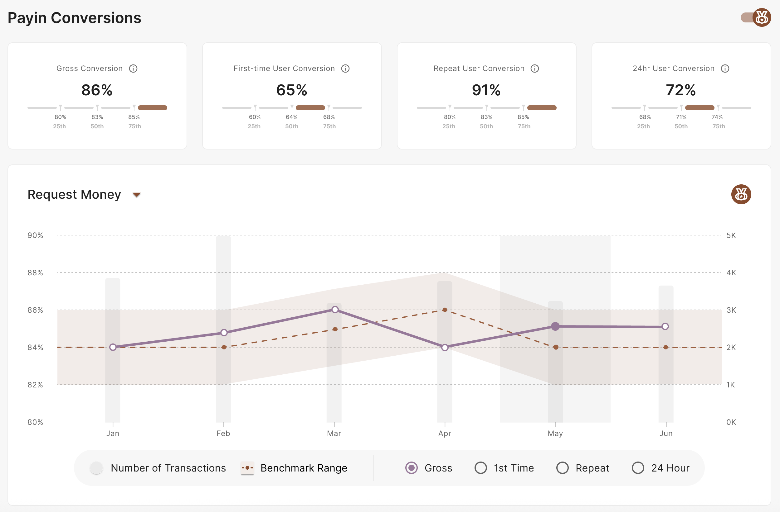Click the Benchmark Range legend icon
The width and height of the screenshot is (780, 512).
[x=248, y=468]
